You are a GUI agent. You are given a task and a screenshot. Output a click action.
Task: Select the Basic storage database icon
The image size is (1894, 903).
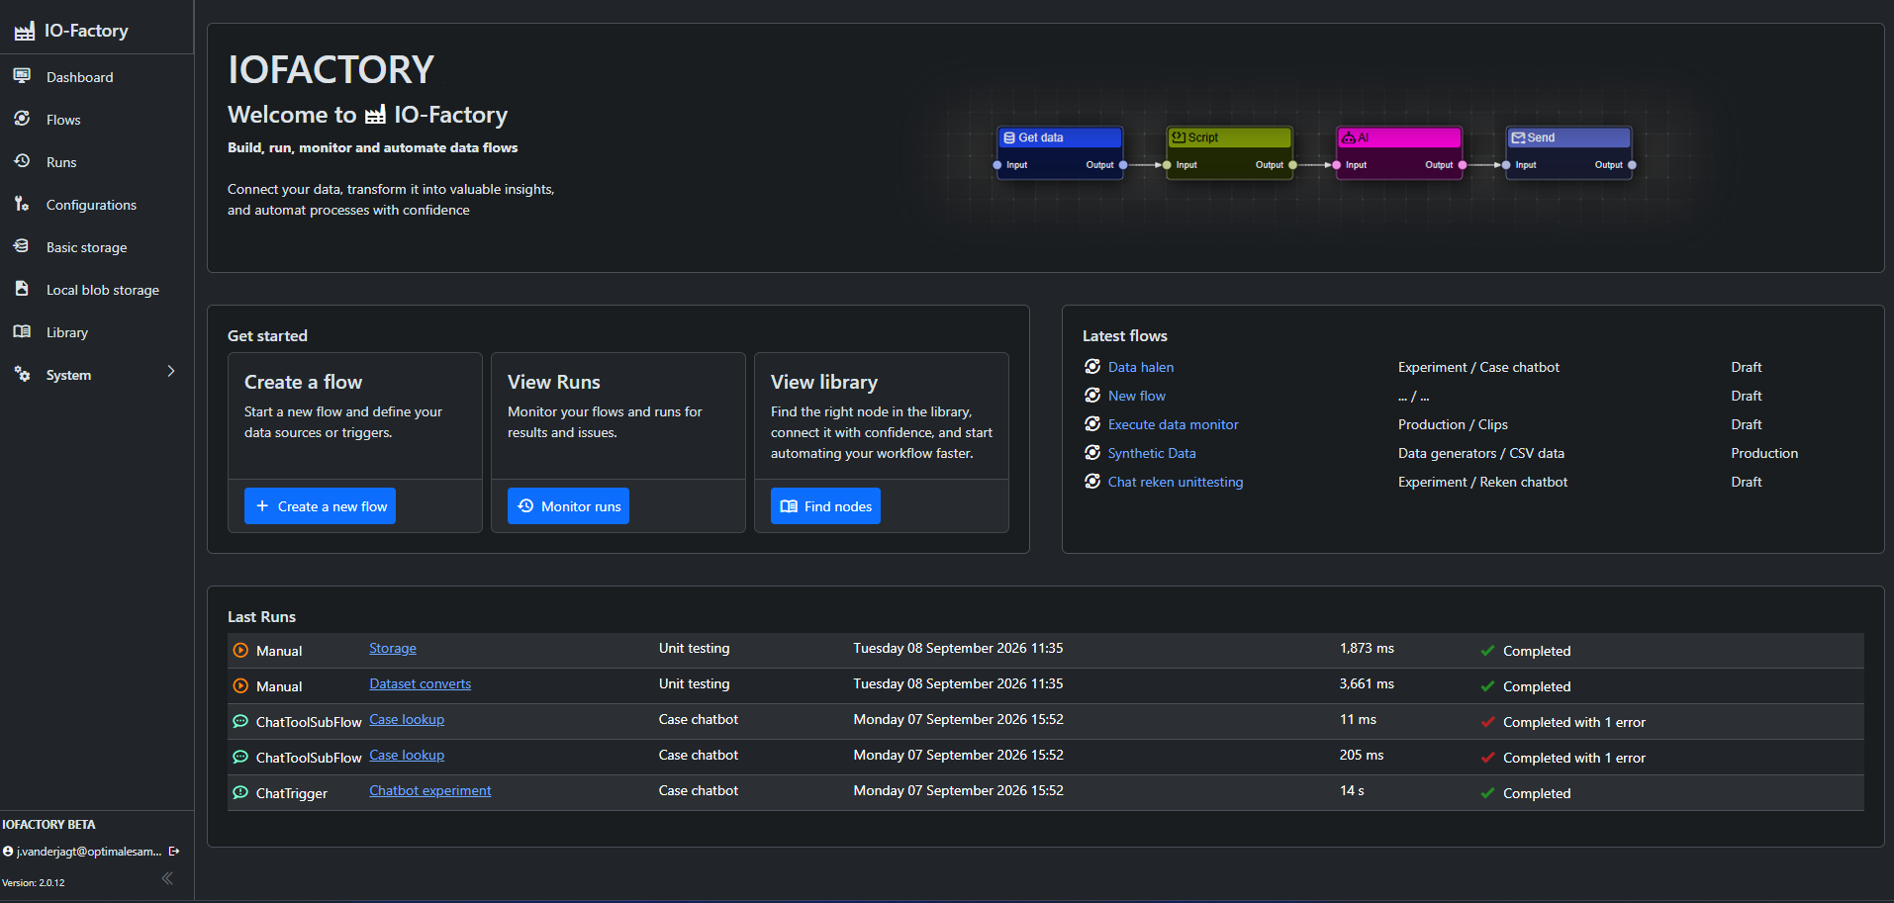pyautogui.click(x=22, y=246)
